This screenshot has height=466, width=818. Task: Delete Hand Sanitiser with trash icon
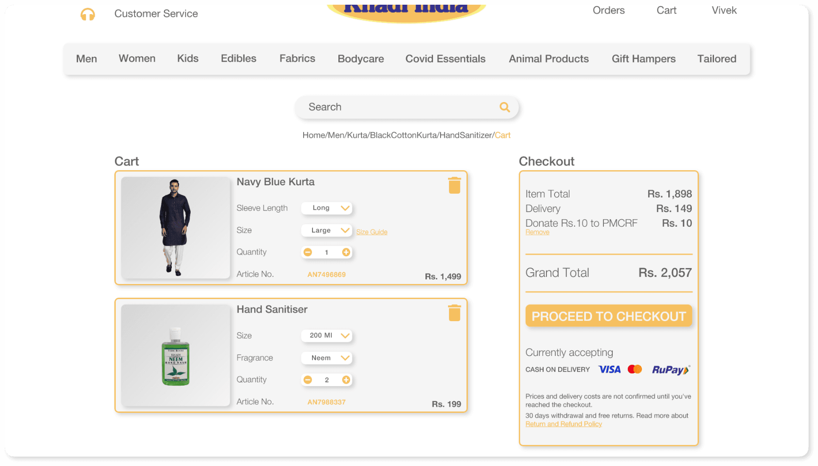pyautogui.click(x=454, y=313)
